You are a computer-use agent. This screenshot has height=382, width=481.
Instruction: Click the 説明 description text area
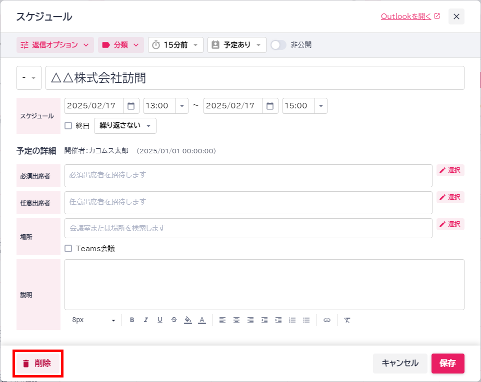point(264,285)
